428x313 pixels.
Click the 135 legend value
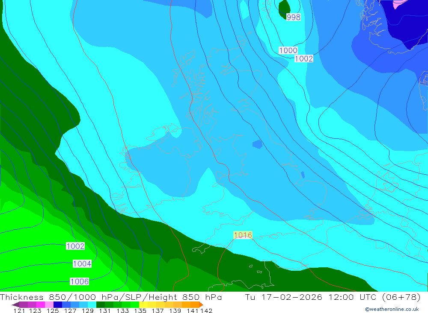tap(140, 310)
